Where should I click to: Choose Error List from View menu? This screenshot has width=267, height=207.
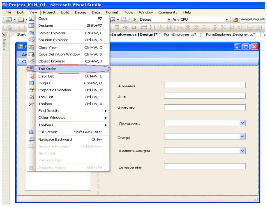point(68,76)
